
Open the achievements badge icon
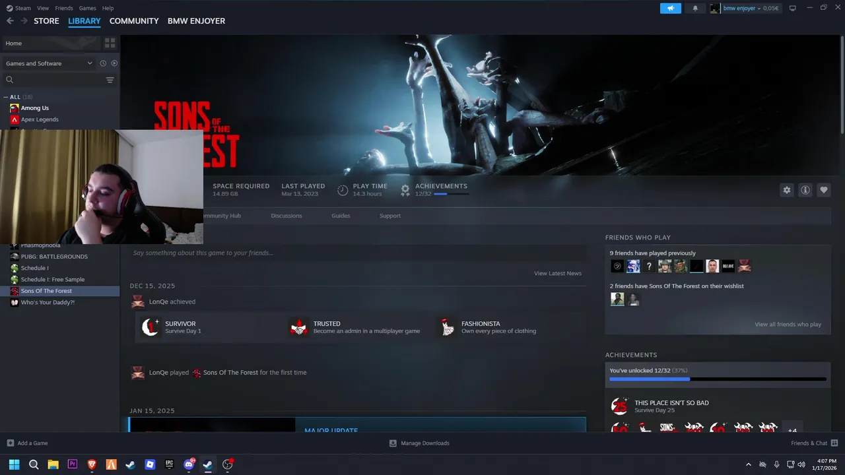405,190
